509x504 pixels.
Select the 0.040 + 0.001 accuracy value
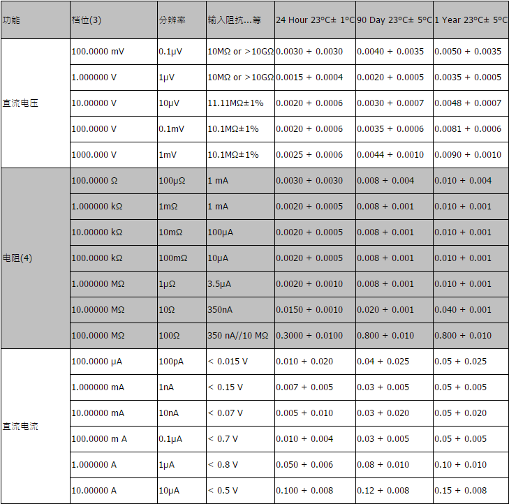click(x=463, y=310)
